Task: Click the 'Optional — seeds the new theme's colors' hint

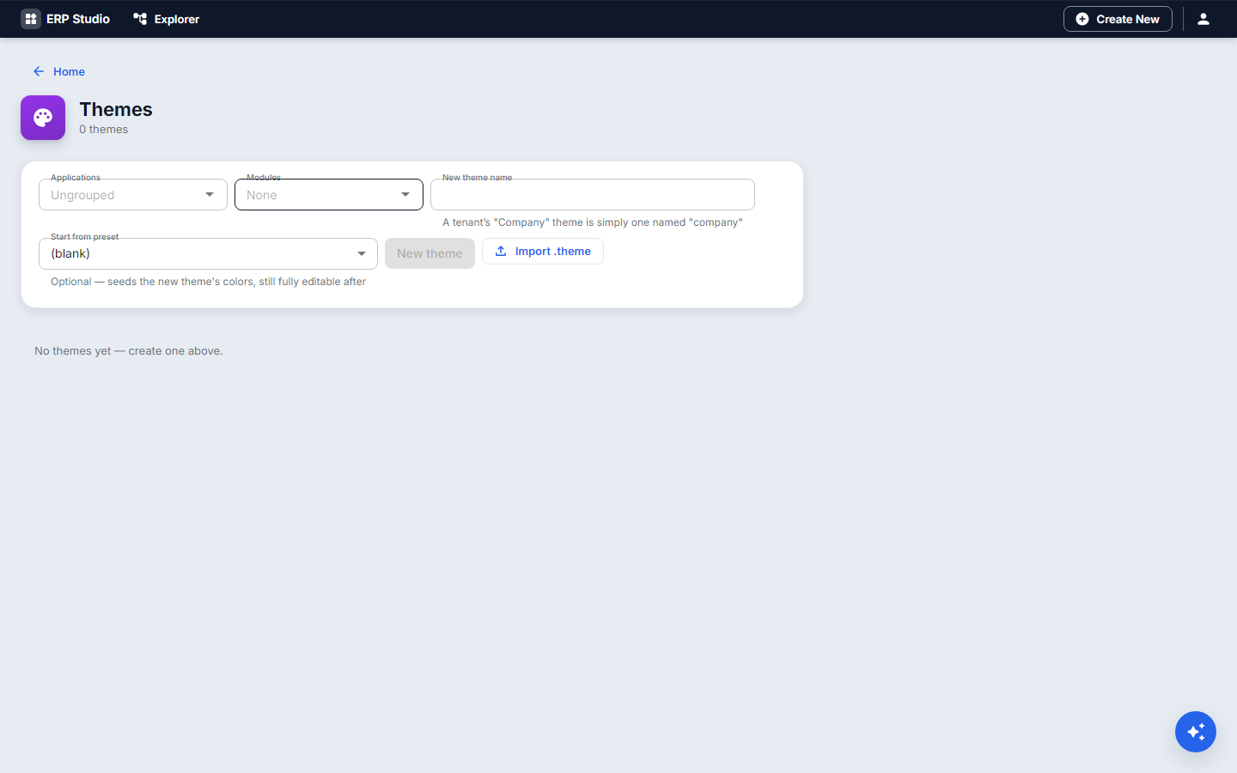Action: 208,282
